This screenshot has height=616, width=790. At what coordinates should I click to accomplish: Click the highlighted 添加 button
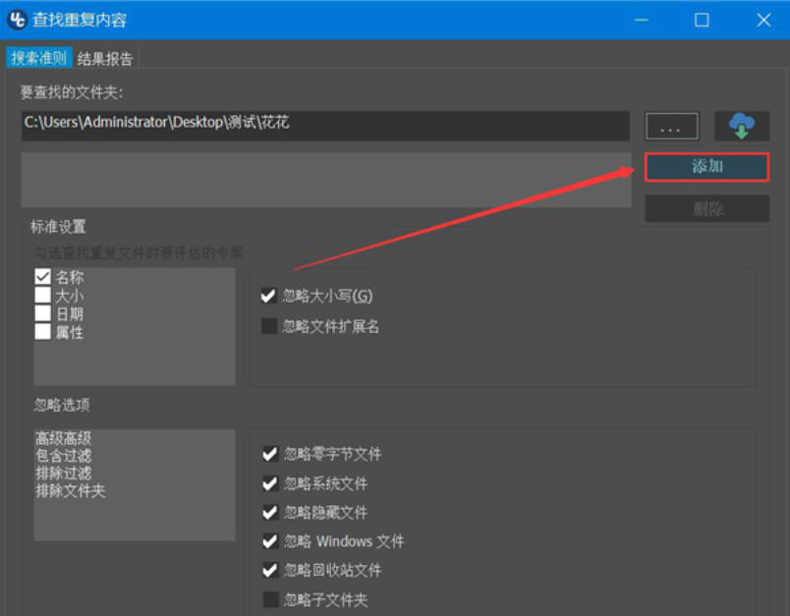click(x=706, y=167)
